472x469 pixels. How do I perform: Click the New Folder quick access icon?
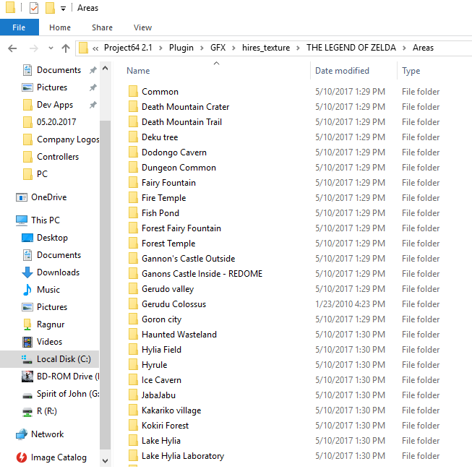pos(50,8)
